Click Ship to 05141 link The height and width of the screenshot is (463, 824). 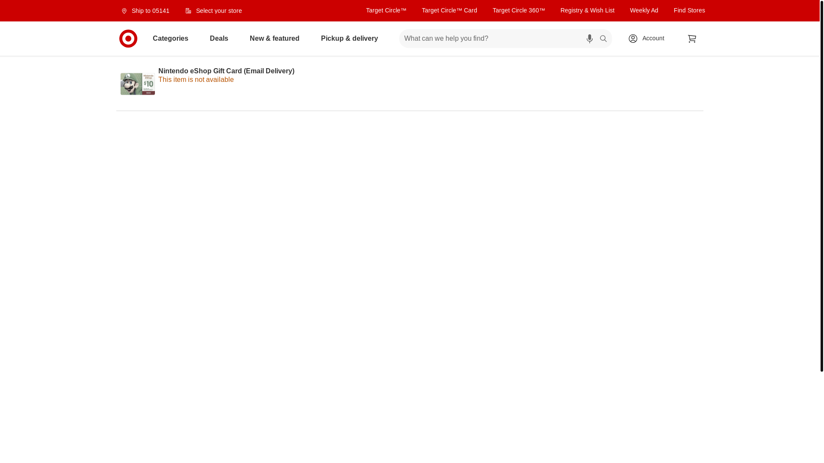(x=145, y=11)
